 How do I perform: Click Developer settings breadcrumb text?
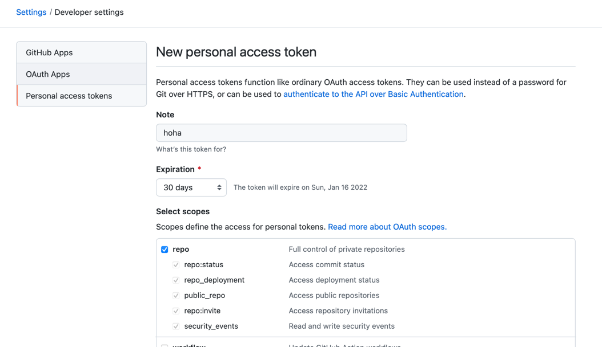point(89,12)
